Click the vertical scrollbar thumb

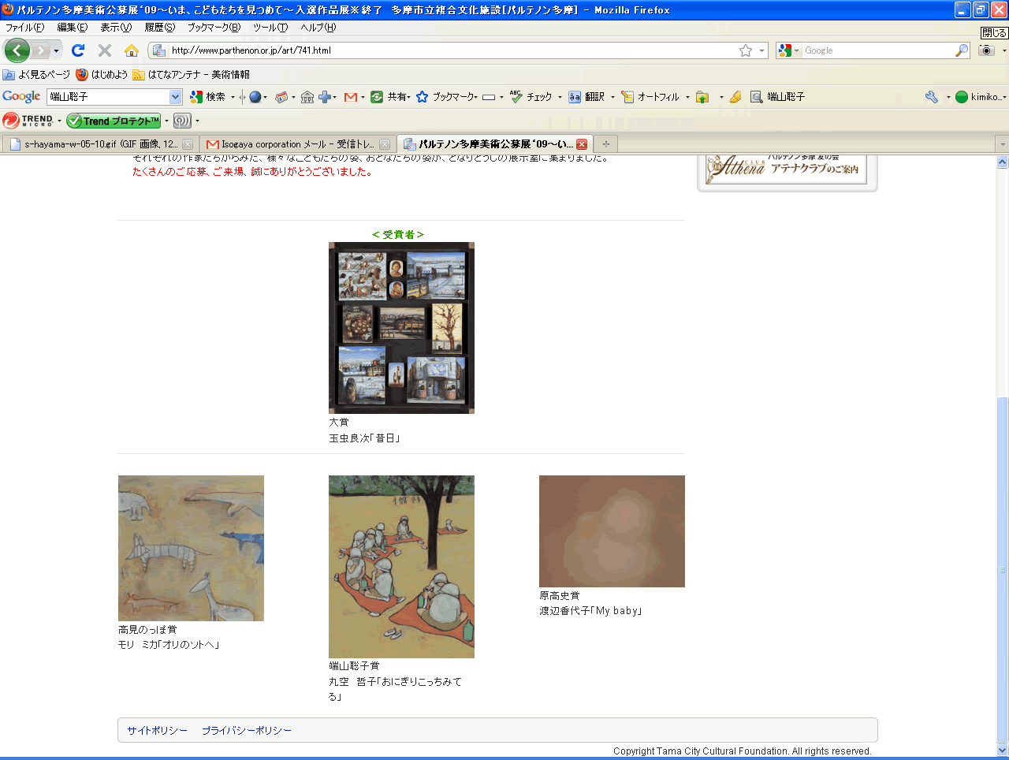1002,569
